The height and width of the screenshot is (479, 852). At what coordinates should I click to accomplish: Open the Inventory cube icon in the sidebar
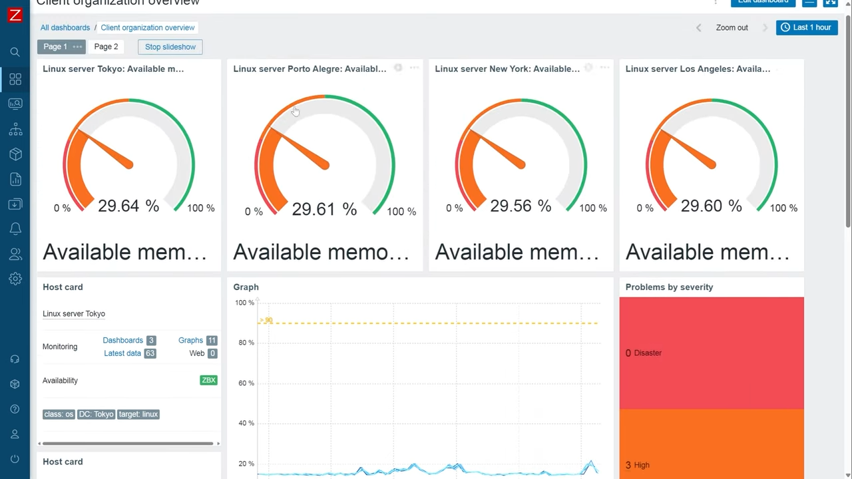(15, 154)
